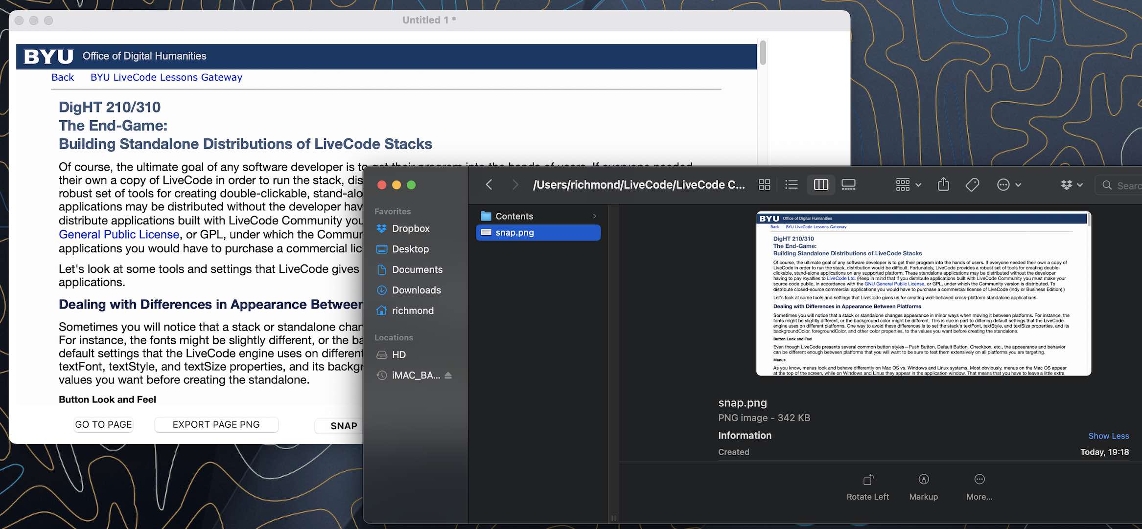
Task: Open the Dropbox toolbar dropdown
Action: point(1072,185)
